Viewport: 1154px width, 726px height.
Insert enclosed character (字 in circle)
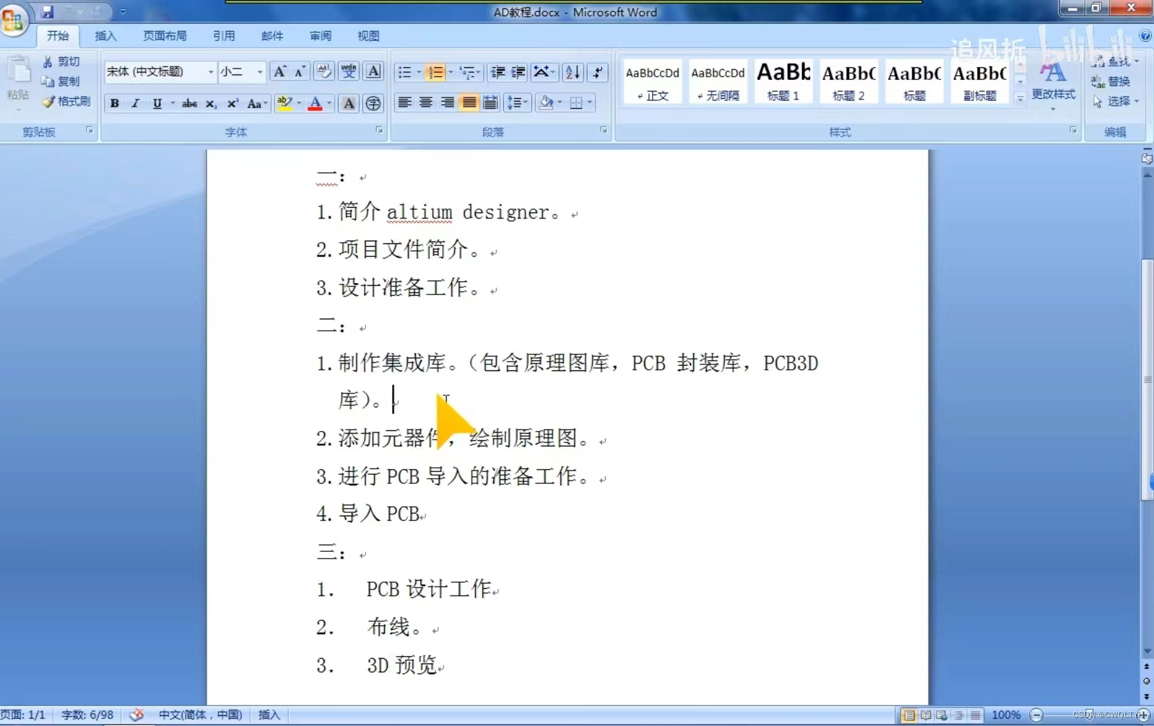373,104
